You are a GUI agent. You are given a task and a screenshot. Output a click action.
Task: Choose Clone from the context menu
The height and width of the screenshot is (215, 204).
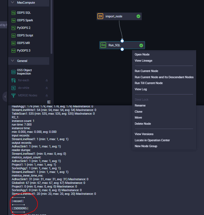(139, 112)
